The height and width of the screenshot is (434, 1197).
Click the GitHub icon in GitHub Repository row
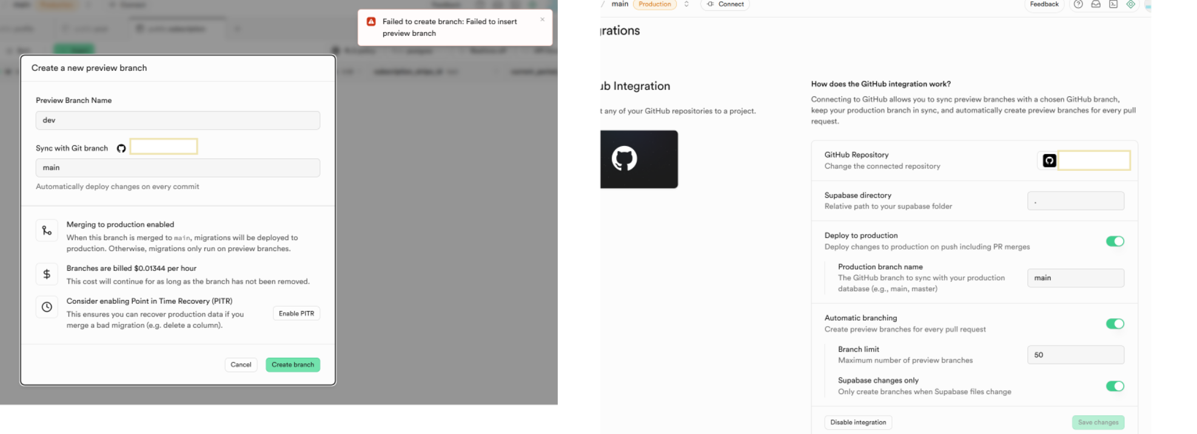[1049, 161]
